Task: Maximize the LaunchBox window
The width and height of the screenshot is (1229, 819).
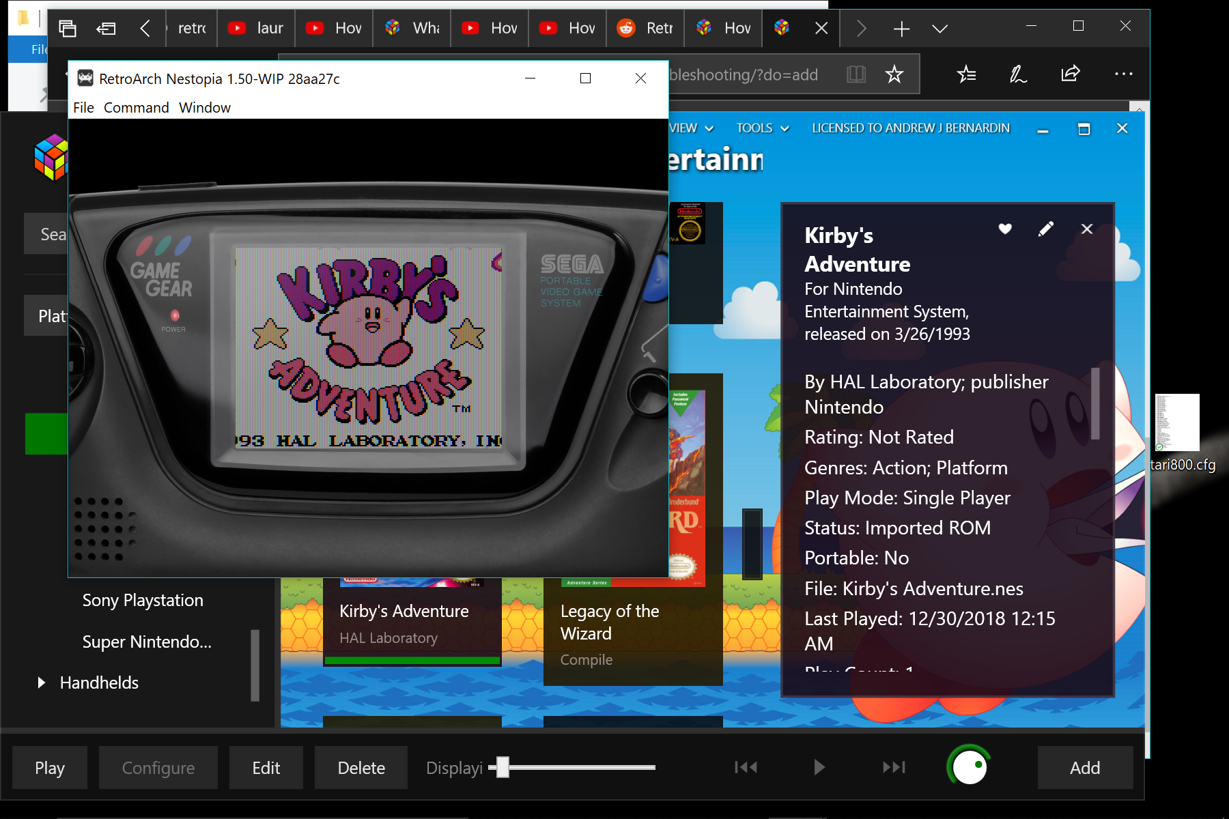Action: click(x=1084, y=128)
